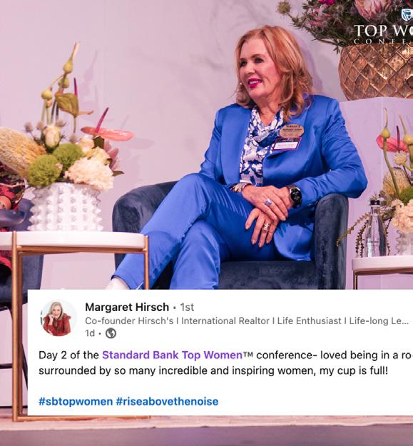Click the pink anthurium flower in arrangement
This screenshot has width=413, height=446.
coord(108,132)
